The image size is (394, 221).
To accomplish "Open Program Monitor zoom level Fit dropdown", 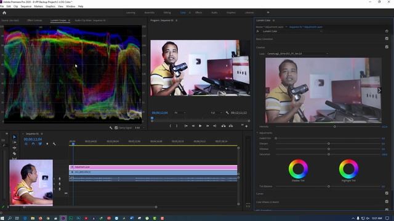I will pyautogui.click(x=180, y=113).
